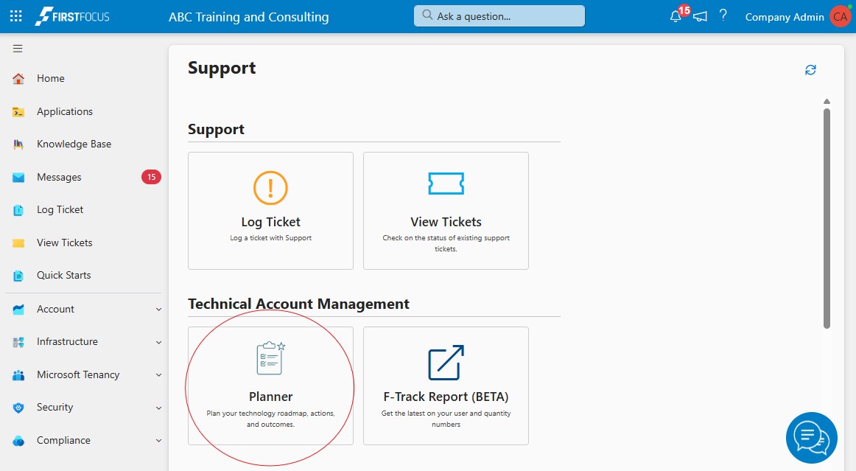
Task: Open the Planner clipboard icon
Action: (270, 357)
